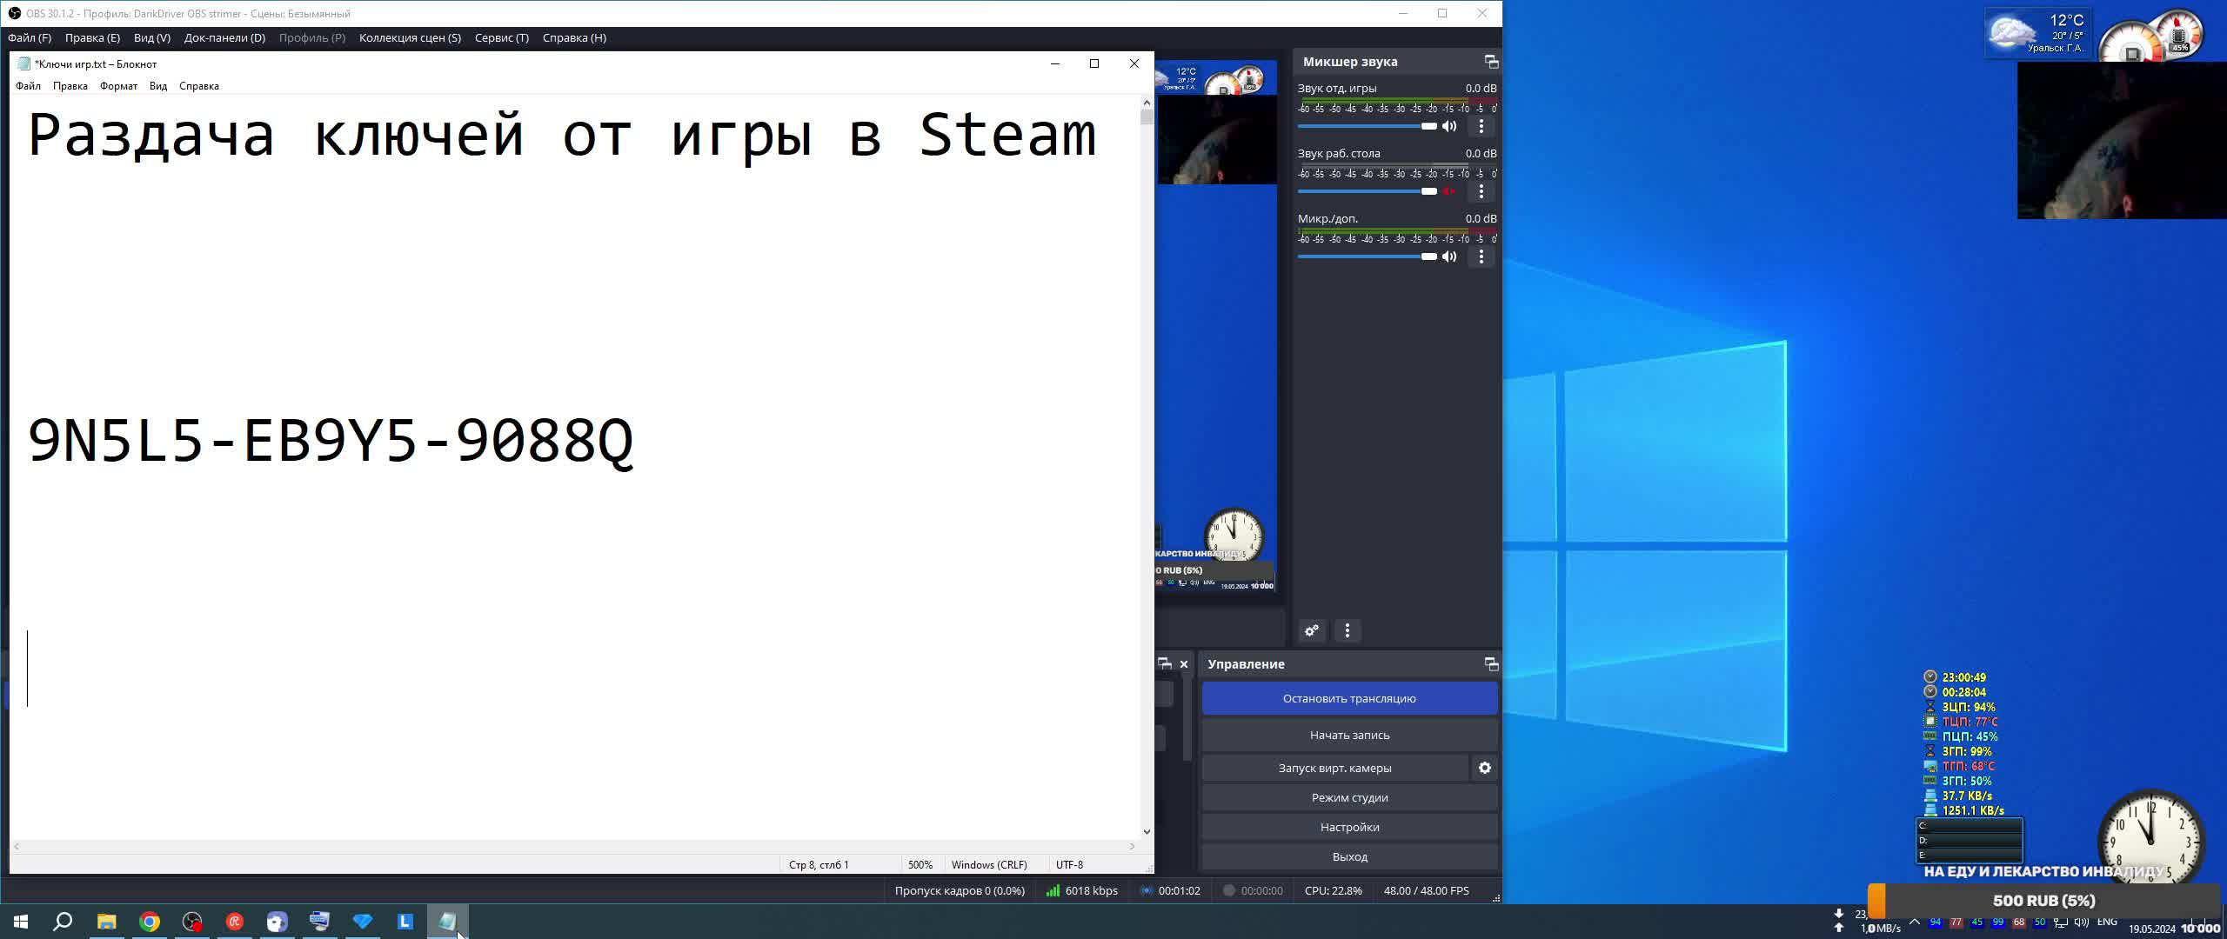Open virtual camera settings gear
The height and width of the screenshot is (939, 2227).
(x=1485, y=768)
